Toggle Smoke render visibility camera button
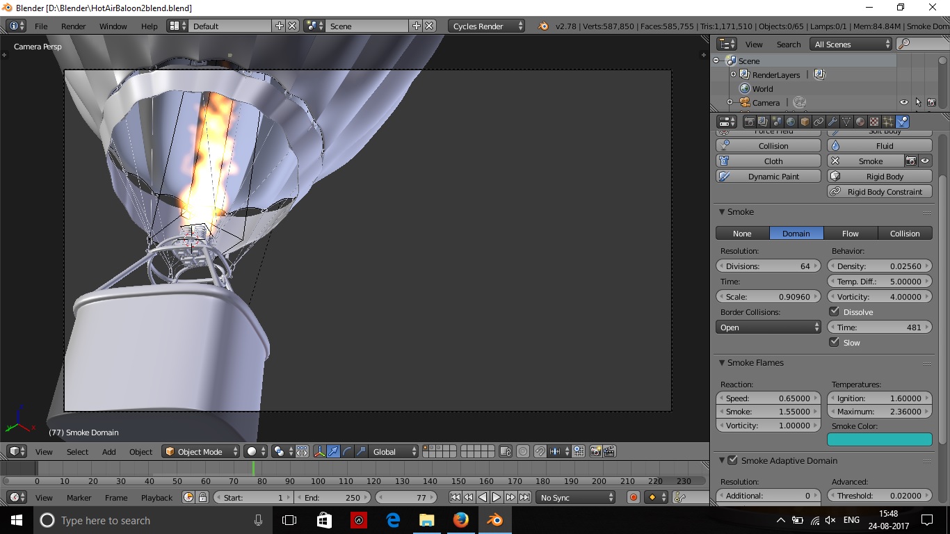950x534 pixels. point(911,161)
